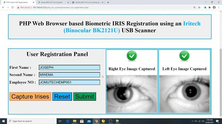Image resolution: width=222 pixels, height=124 pixels.
Task: Switch to the Iritech BK2121U Iris Scanner tab
Action: (52, 2)
